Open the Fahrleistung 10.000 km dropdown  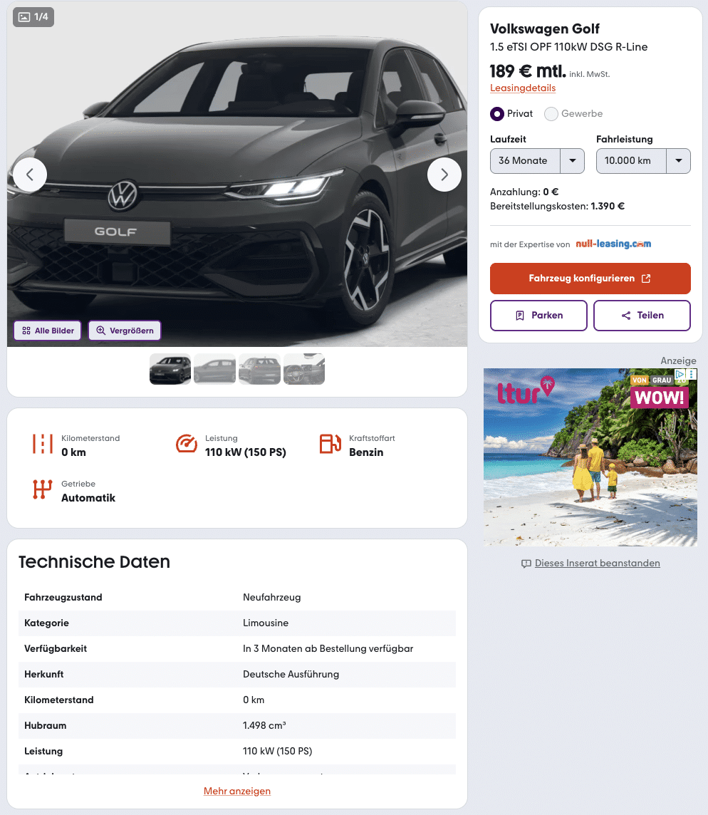coord(643,161)
